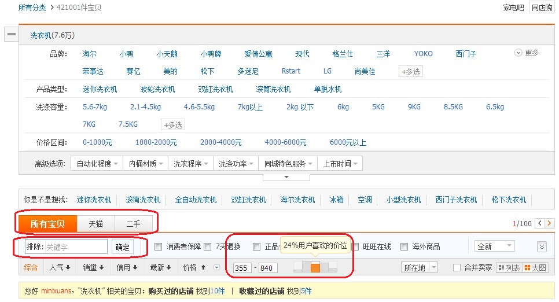559x302 pixels.
Task: Go to next results page arrow
Action: [549, 223]
